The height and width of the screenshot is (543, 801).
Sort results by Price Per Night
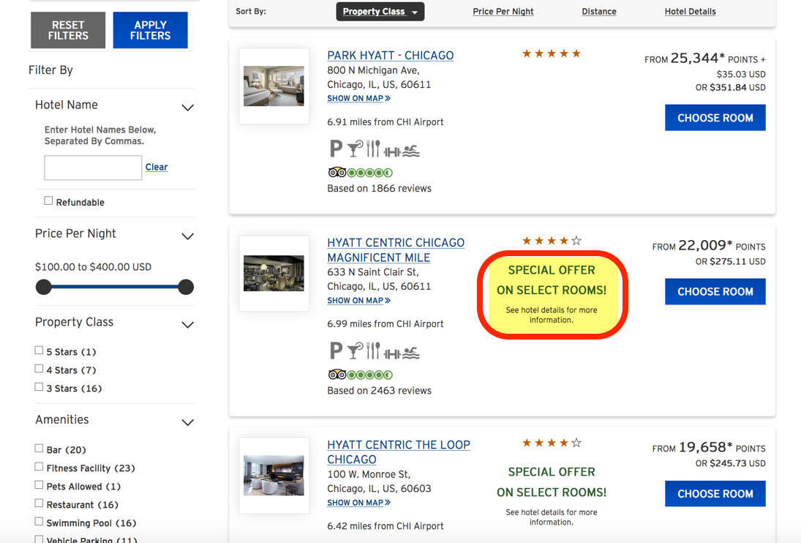point(503,12)
